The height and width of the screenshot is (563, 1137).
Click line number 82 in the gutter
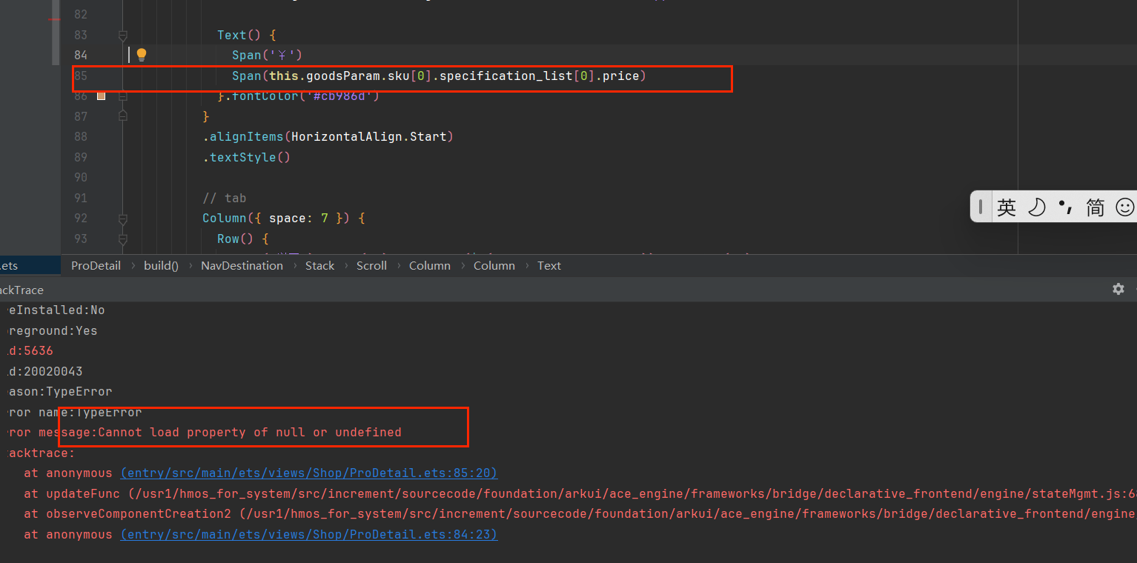pyautogui.click(x=80, y=14)
